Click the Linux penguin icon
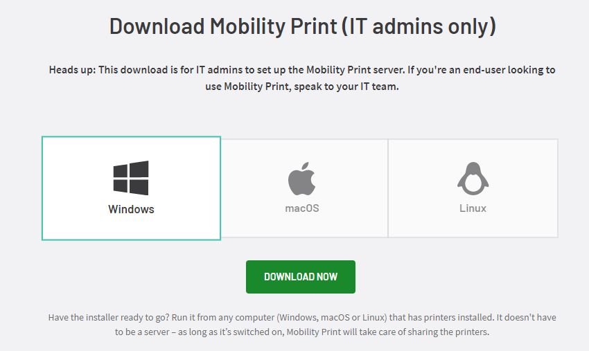The height and width of the screenshot is (351, 589). coord(473,179)
